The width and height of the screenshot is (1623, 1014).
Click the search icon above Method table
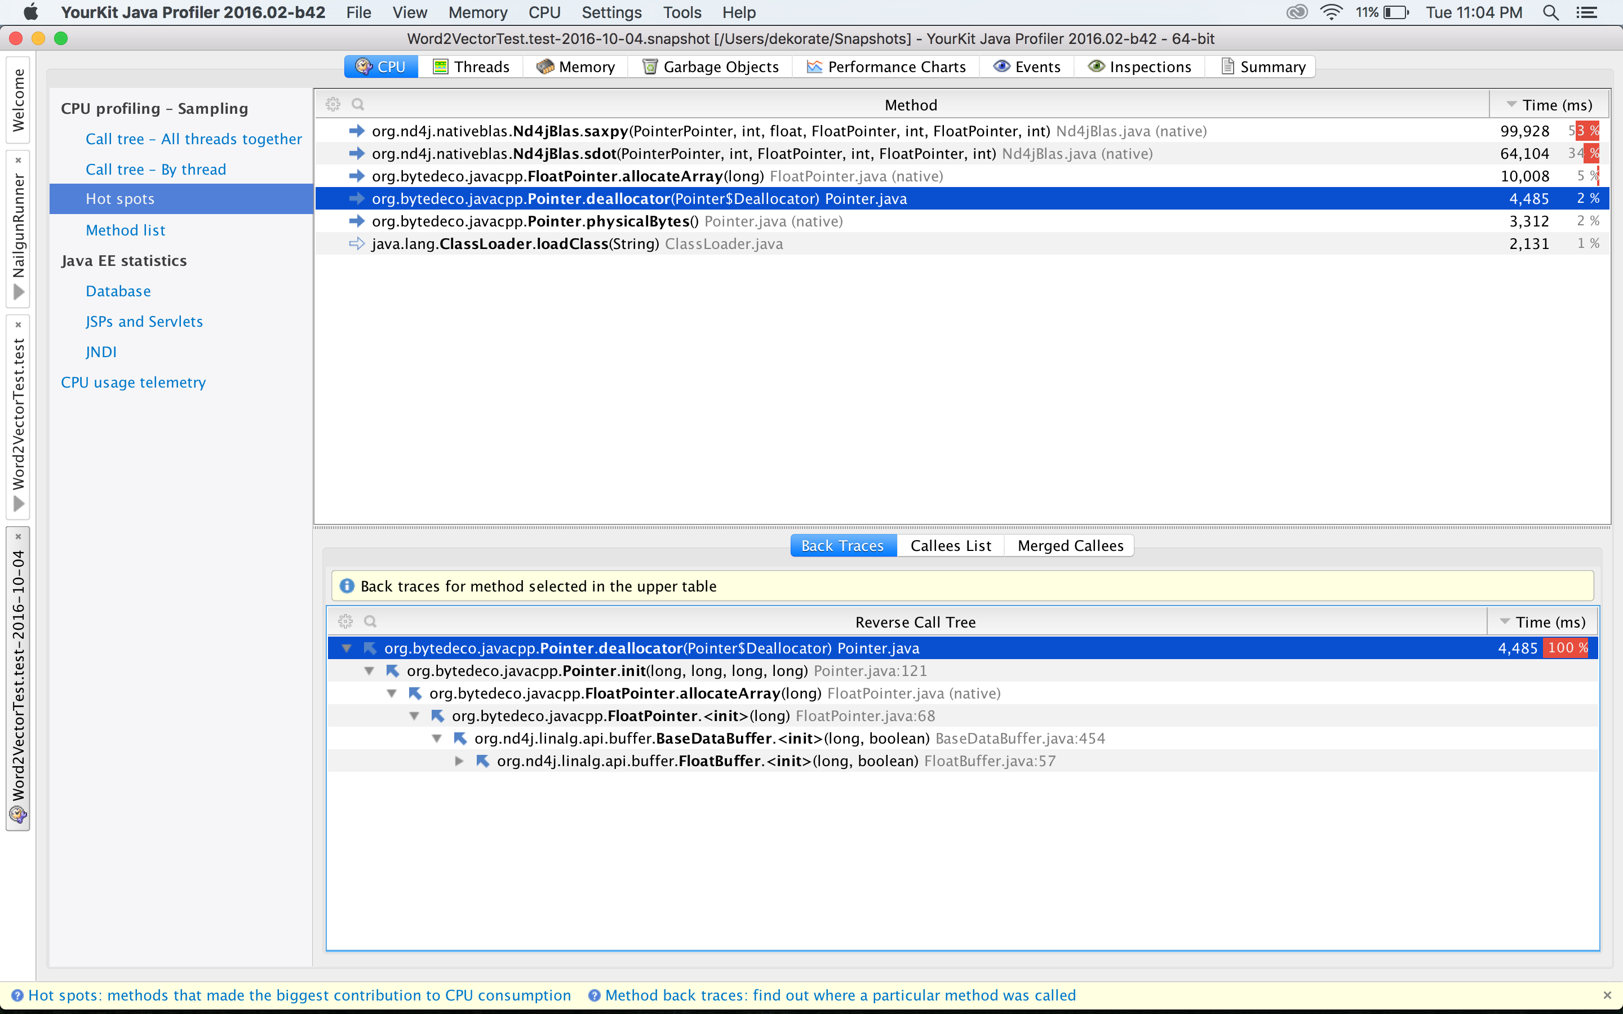(358, 104)
